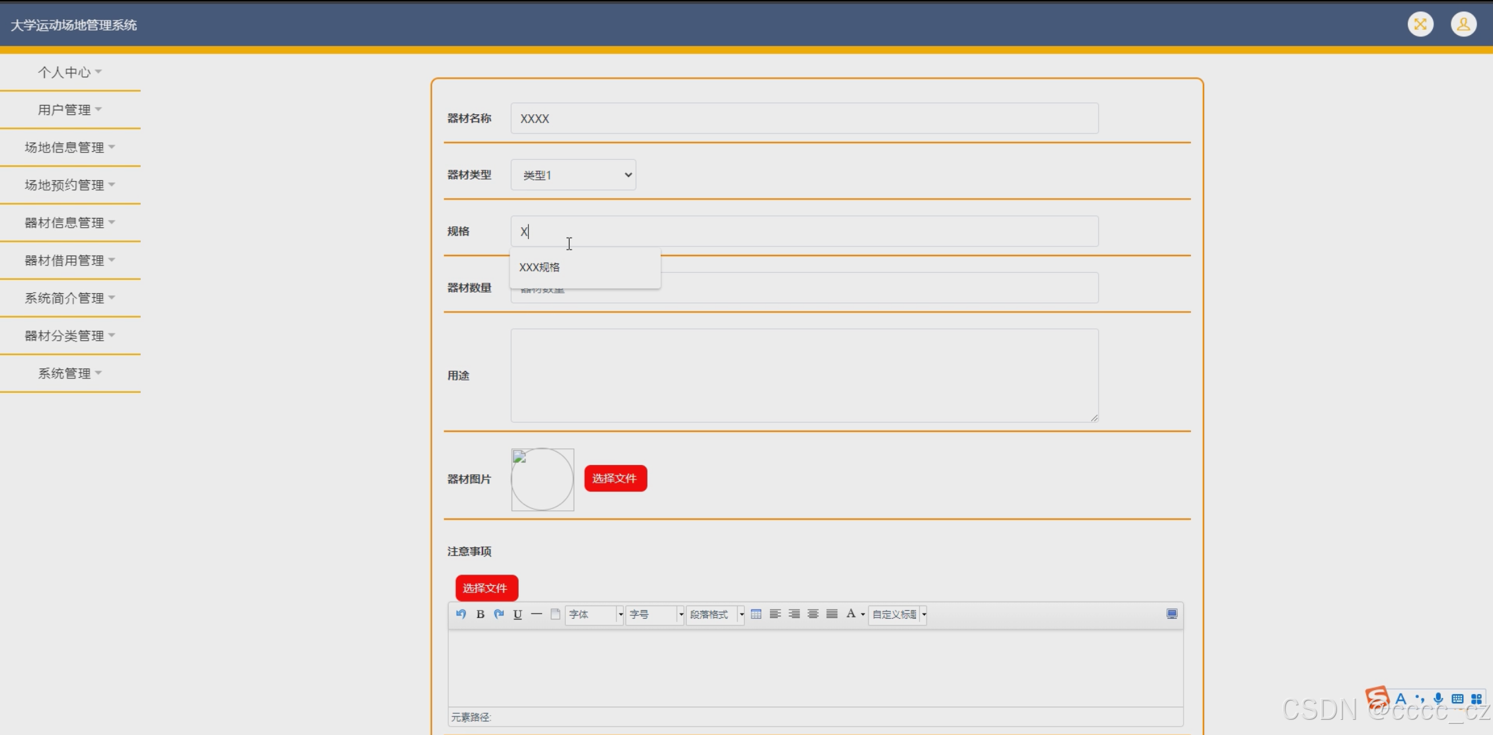Toggle center alignment in editor toolbar
This screenshot has width=1493, height=735.
[x=813, y=614]
